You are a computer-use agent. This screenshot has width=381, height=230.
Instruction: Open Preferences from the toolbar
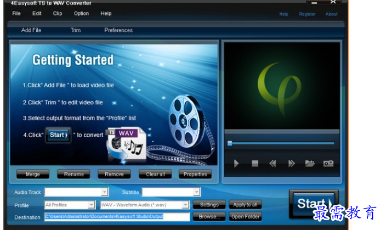click(118, 30)
